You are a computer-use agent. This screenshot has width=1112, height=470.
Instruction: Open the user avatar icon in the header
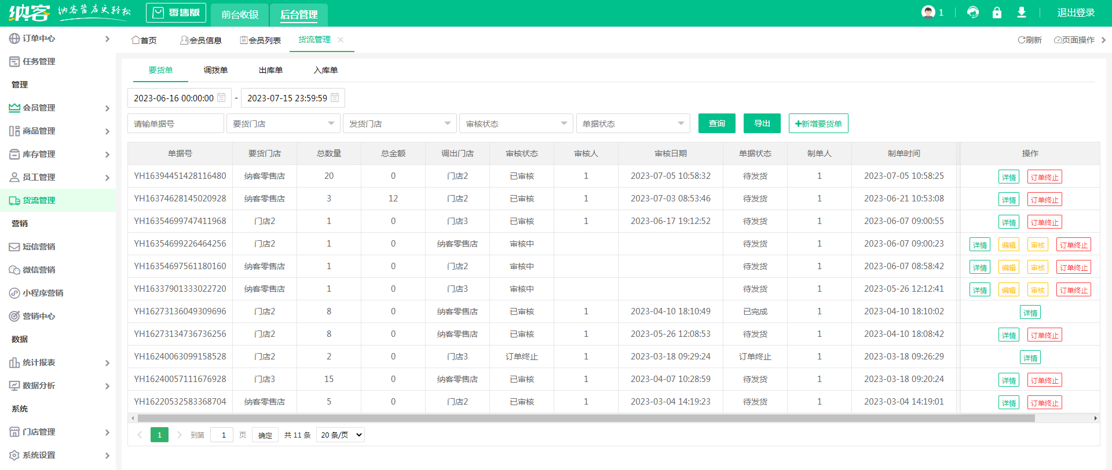928,12
